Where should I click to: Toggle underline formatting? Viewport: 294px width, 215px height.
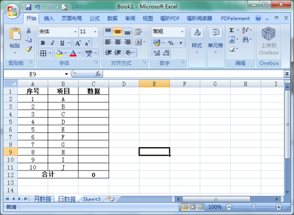[x=62, y=43]
